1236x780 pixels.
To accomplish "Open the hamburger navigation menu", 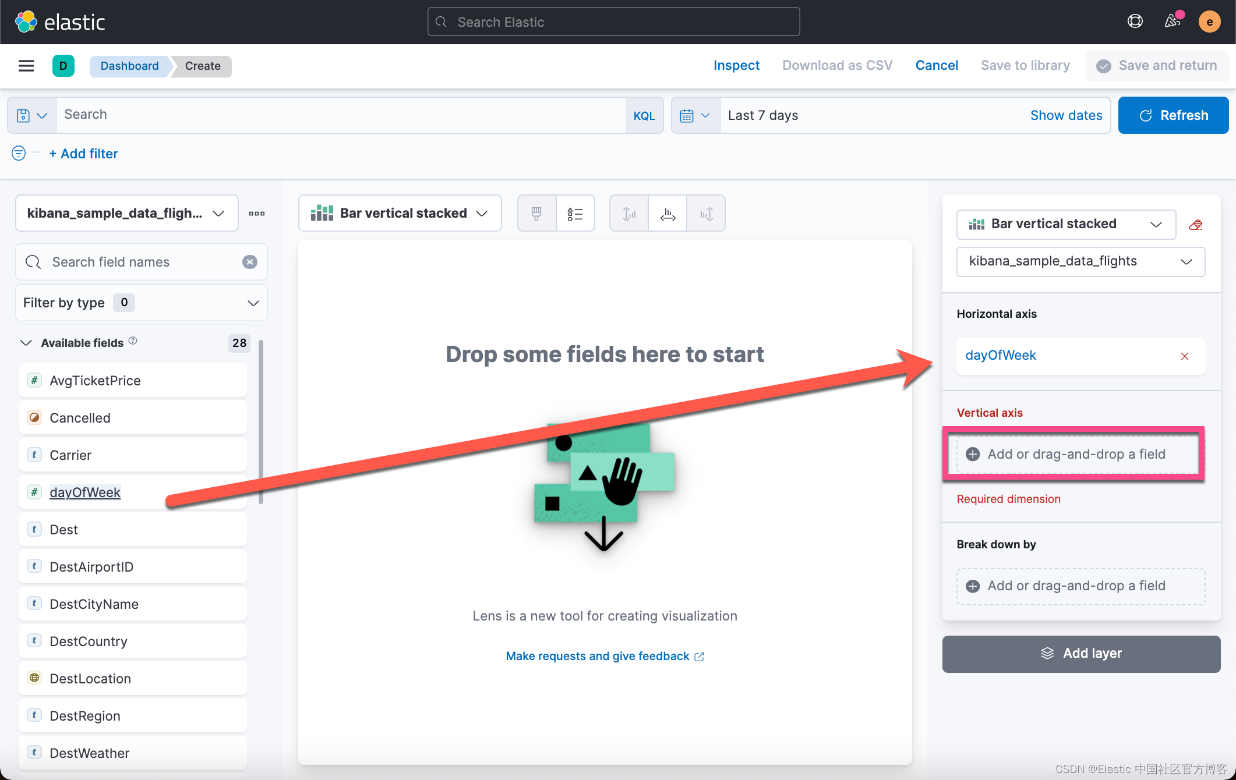I will (x=26, y=66).
